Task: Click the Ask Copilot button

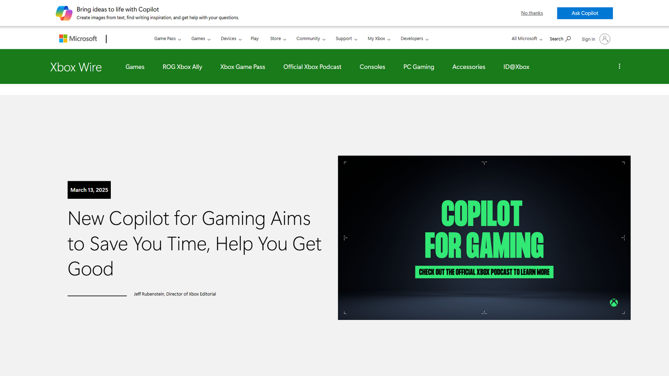Action: pos(585,13)
